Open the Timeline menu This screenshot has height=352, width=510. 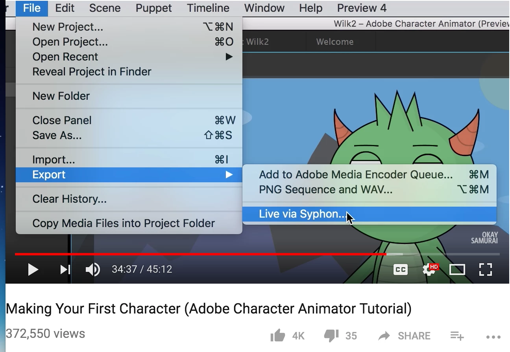pos(208,8)
